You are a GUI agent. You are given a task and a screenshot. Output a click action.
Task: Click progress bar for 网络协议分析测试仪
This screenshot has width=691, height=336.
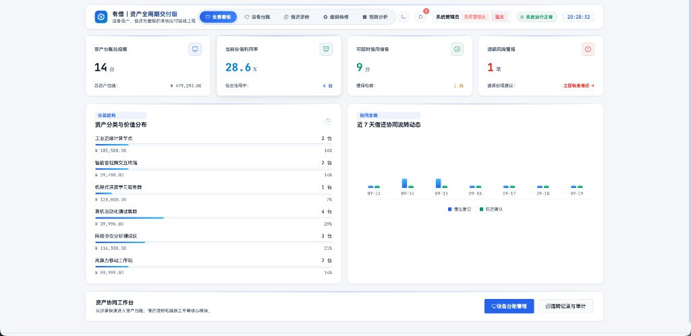click(x=213, y=242)
